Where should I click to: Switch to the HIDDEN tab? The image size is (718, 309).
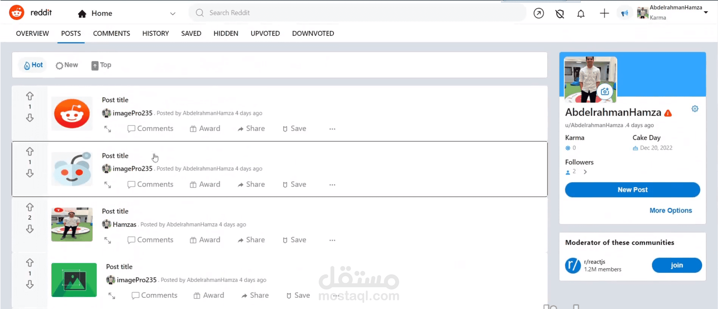click(226, 33)
